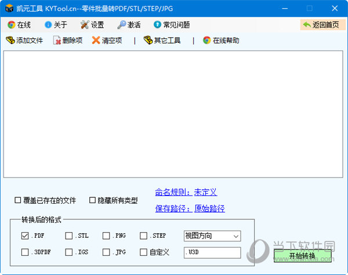
Task: Open the 视图方向 dropdown
Action: (x=212, y=236)
